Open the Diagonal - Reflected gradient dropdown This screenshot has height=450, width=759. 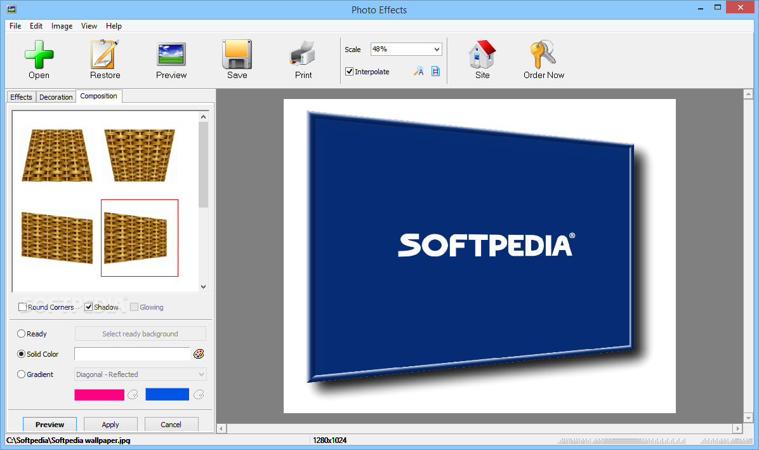(x=140, y=374)
